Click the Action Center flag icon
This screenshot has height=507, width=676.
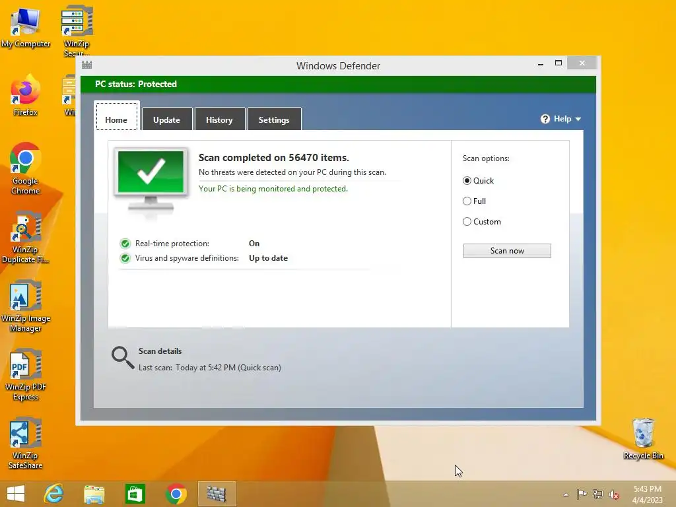click(582, 494)
